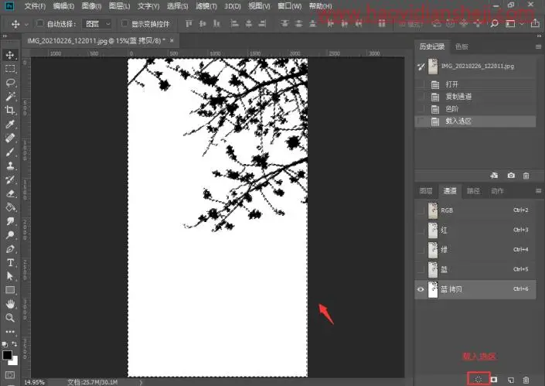
Task: Expand the Move tool preset picker arrow
Action: pos(27,24)
